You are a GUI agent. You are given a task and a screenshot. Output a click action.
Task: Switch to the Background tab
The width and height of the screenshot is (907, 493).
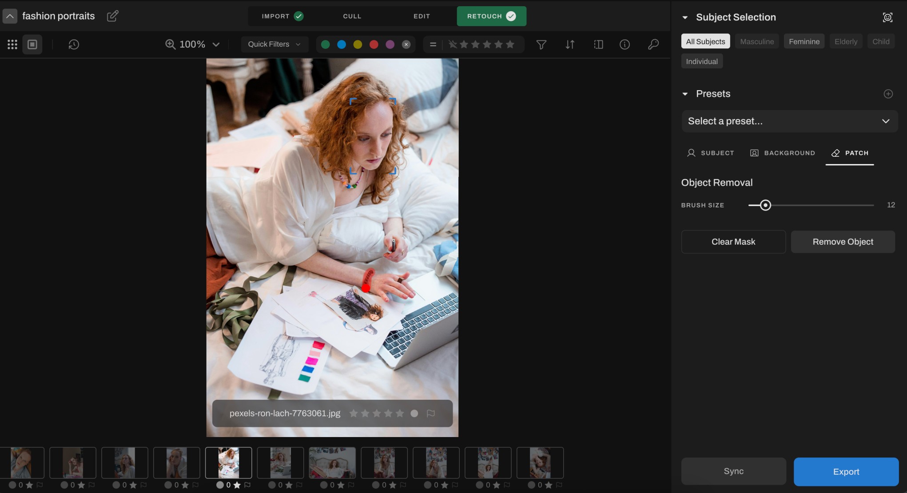pos(783,153)
